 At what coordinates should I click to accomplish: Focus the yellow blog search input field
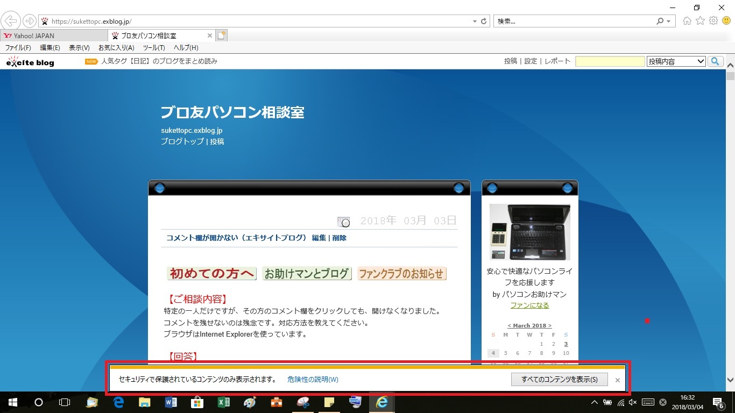(x=610, y=61)
